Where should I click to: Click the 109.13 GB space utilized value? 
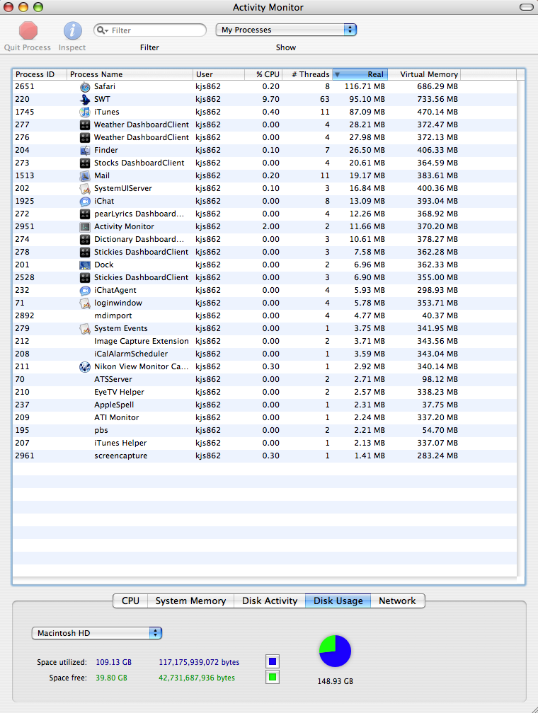coord(113,663)
